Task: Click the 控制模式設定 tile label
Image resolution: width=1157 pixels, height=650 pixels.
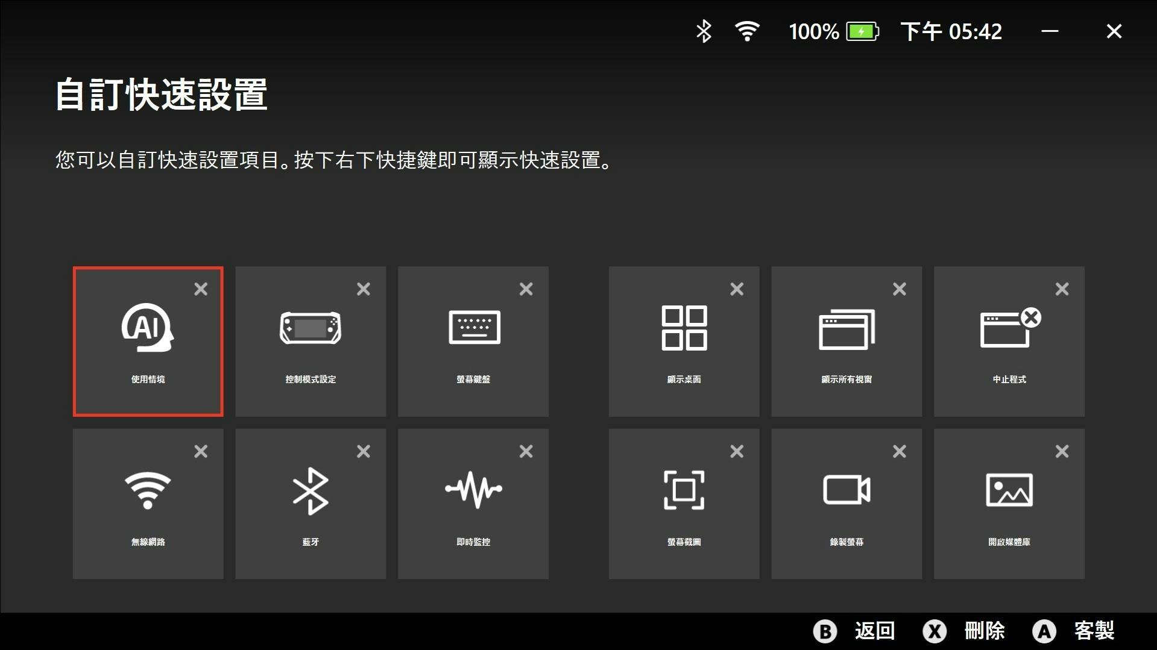Action: tap(311, 380)
